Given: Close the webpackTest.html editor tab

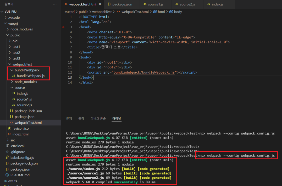Looking at the screenshot, I should [100, 4].
